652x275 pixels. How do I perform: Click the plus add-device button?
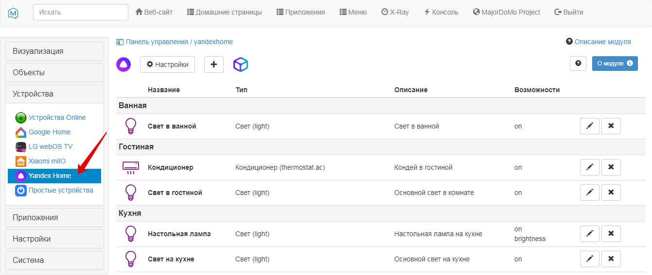214,65
